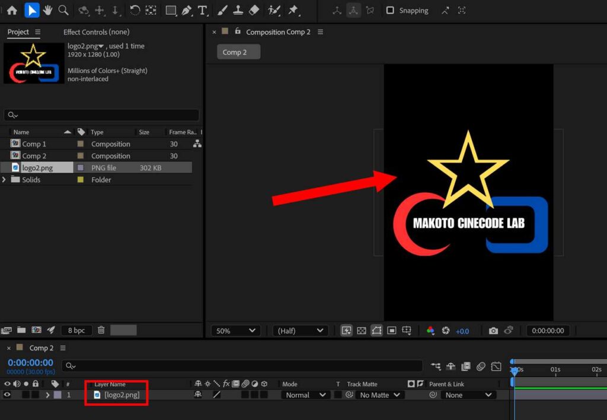Image resolution: width=607 pixels, height=420 pixels.
Task: Click the Comp 2 breadcrumb button in viewer
Action: (x=238, y=52)
